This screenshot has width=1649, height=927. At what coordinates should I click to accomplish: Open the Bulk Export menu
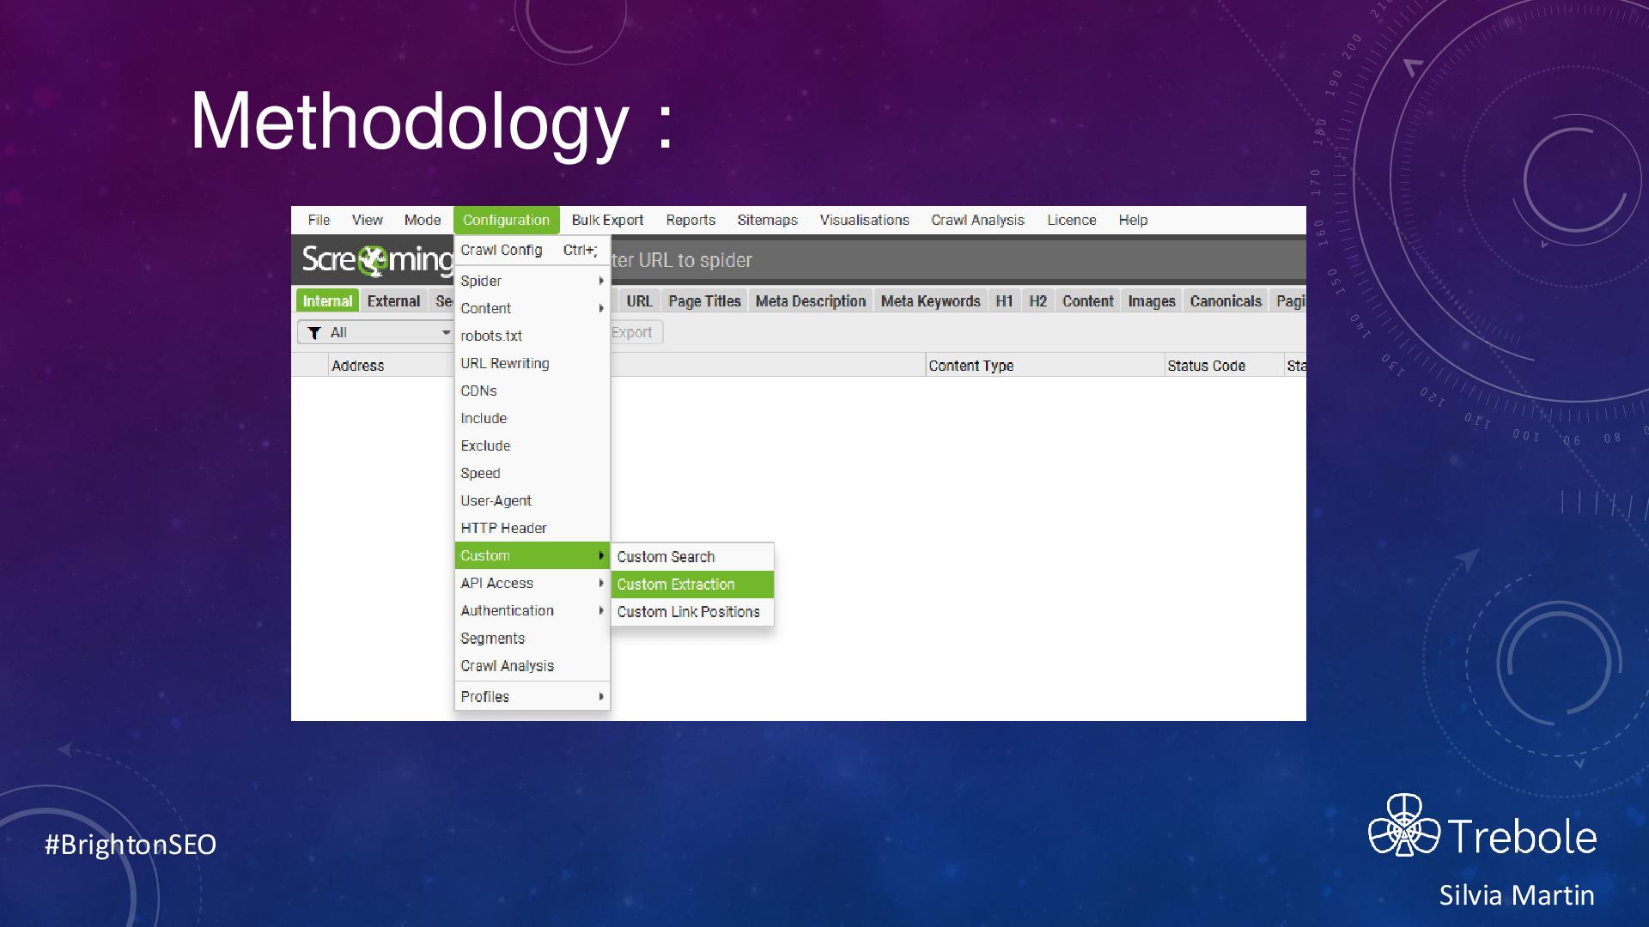coord(607,220)
